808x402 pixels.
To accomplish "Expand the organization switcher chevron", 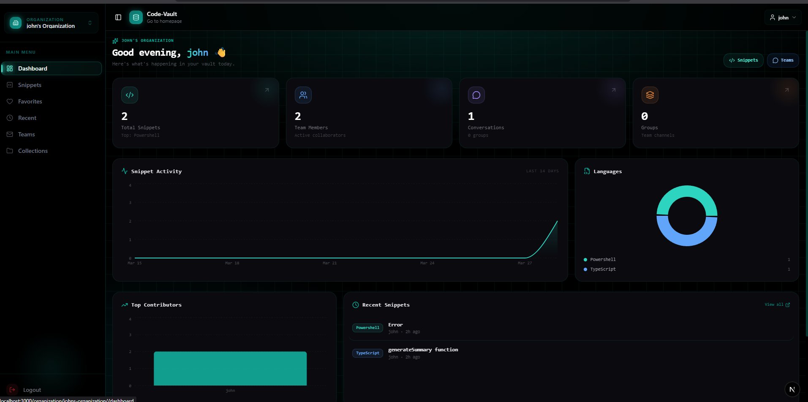I will pos(90,23).
